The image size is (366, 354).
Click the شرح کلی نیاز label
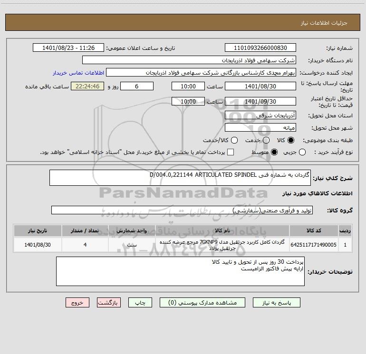pos(333,179)
